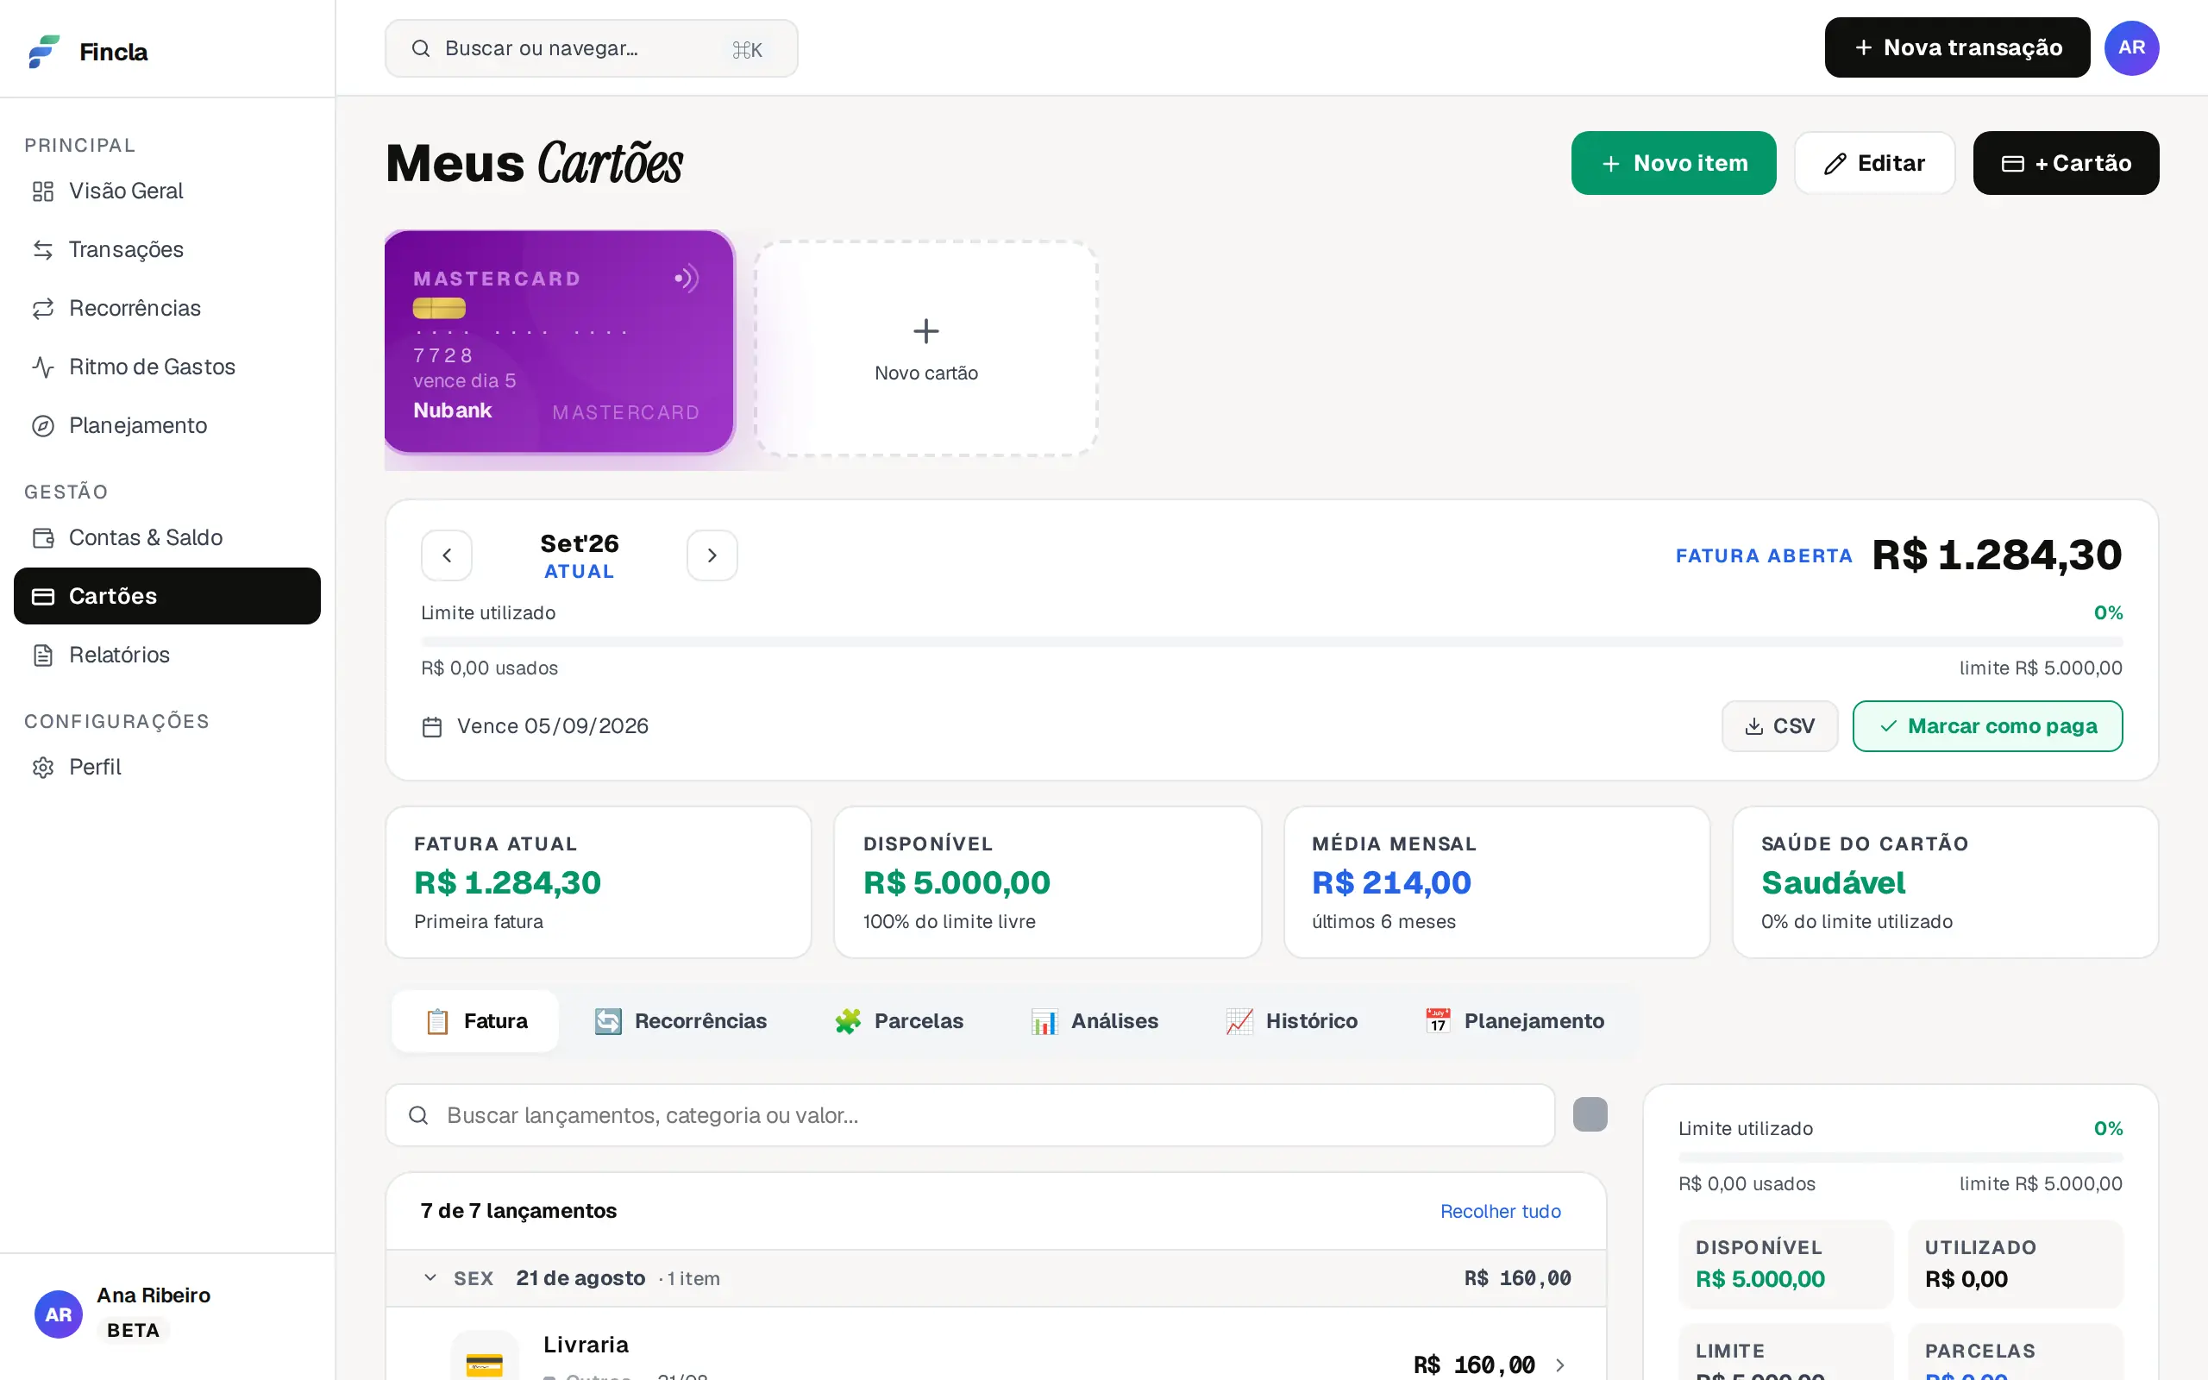Switch to the Histórico tab

tap(1291, 1021)
